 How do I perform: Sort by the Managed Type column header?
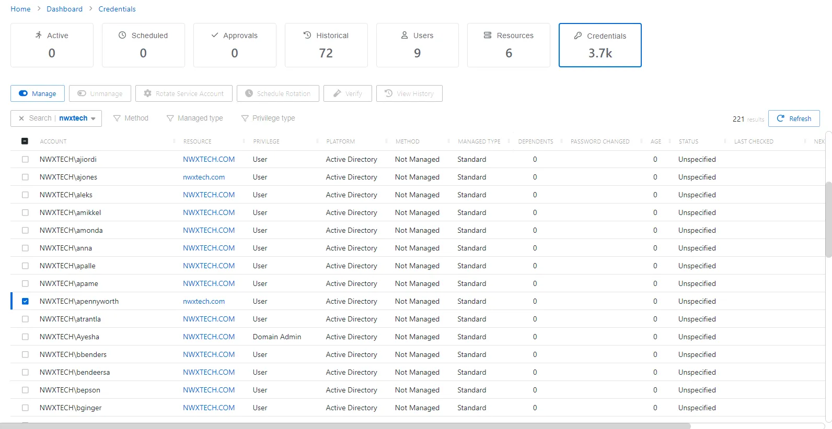479,141
